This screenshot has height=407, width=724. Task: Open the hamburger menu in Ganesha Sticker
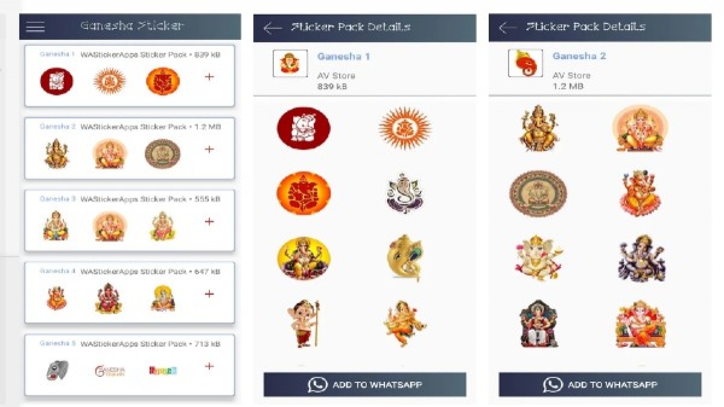(36, 27)
